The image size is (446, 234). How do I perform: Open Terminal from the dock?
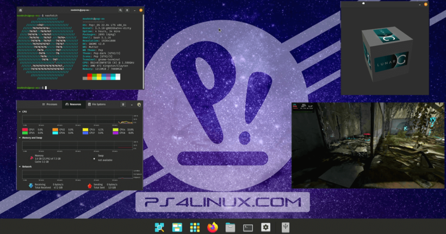point(247,227)
